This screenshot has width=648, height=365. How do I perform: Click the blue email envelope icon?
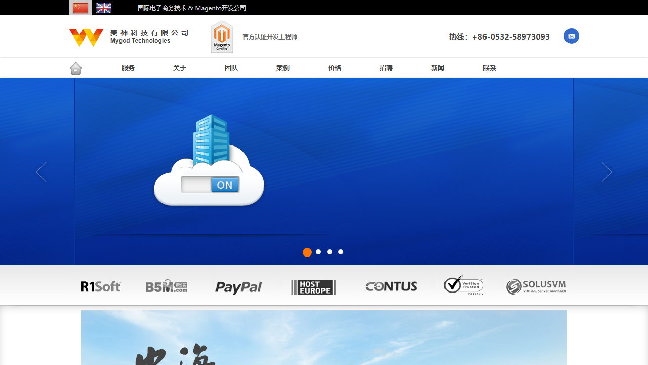pos(572,36)
